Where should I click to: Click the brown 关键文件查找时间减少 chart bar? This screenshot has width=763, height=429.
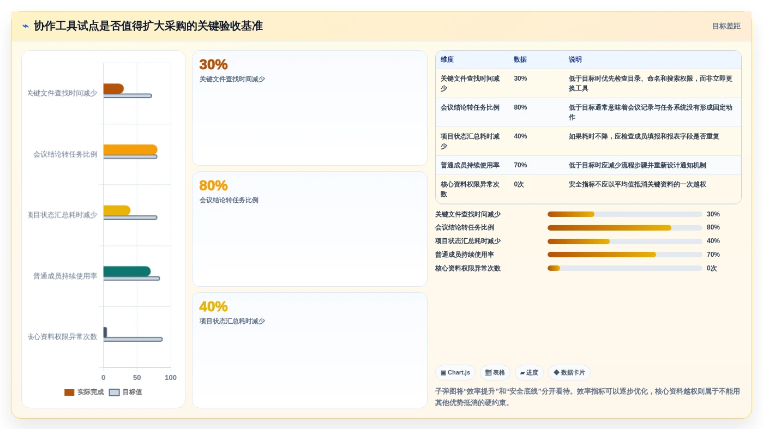click(113, 89)
